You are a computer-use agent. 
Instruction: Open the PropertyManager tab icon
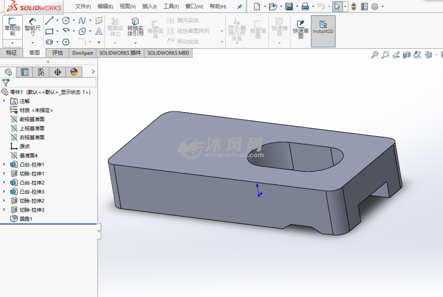pos(25,72)
